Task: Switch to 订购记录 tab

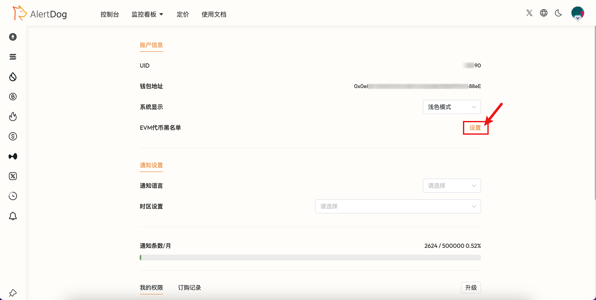Action: pyautogui.click(x=189, y=287)
